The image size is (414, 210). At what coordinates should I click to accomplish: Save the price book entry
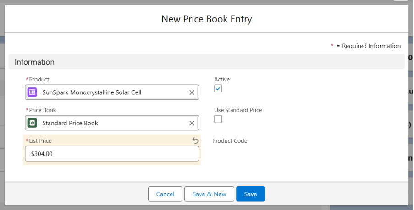click(250, 194)
